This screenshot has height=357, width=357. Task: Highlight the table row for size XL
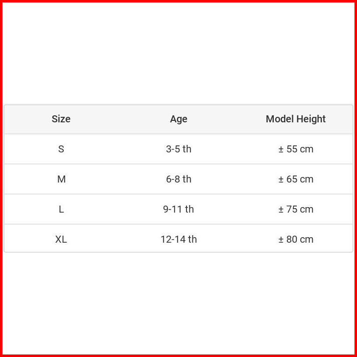coord(120,239)
